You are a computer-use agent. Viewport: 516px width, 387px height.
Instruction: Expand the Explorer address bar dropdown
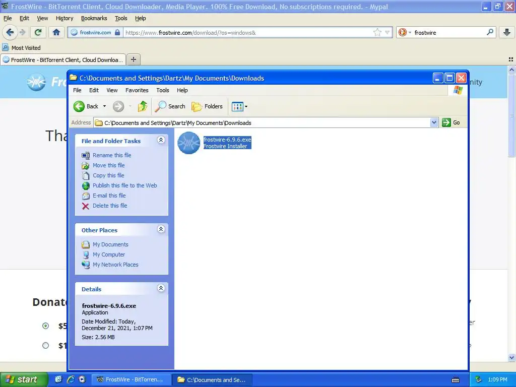click(x=434, y=122)
